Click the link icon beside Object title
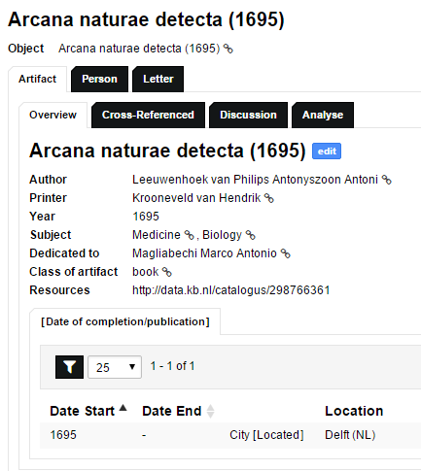Viewport: 421px width, 471px height. (228, 49)
